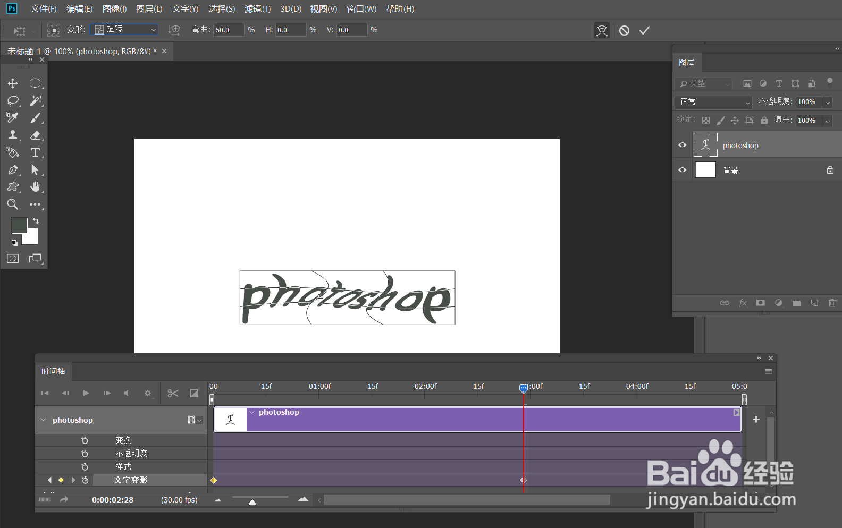Select the Eyedropper tool
The width and height of the screenshot is (842, 528).
[13, 118]
